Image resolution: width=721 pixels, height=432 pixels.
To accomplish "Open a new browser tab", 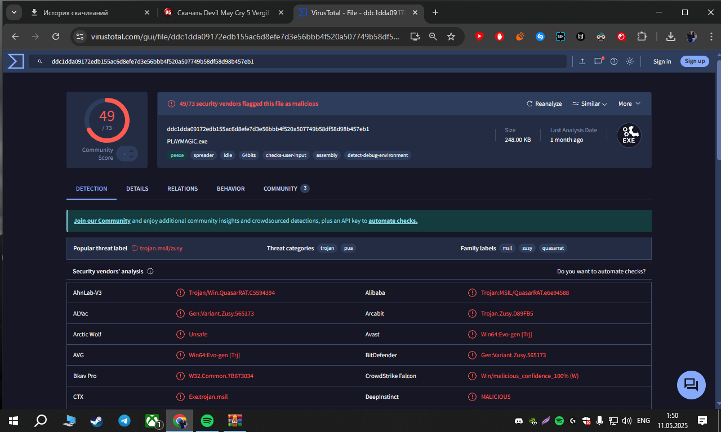I will (435, 12).
